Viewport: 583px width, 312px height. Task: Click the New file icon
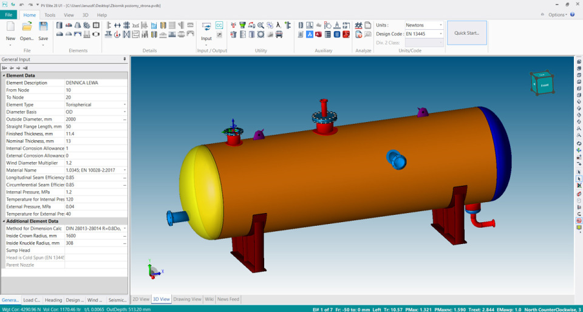[x=10, y=27]
